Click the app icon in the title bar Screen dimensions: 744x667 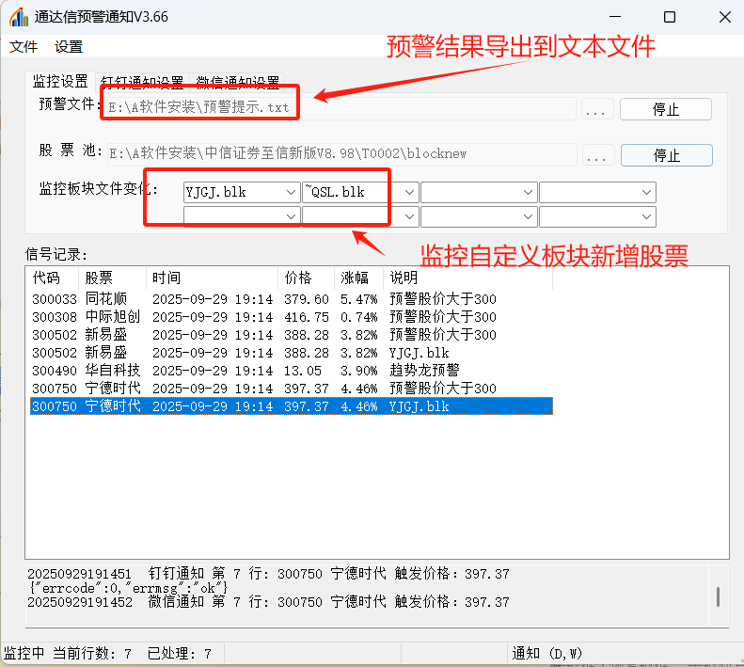[x=19, y=17]
